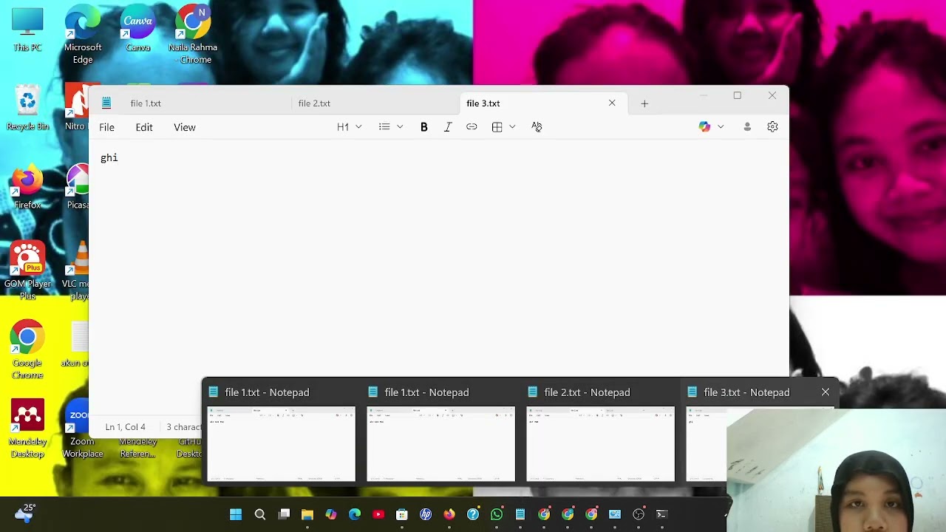Open taskbar Search
The image size is (946, 532).
point(260,514)
